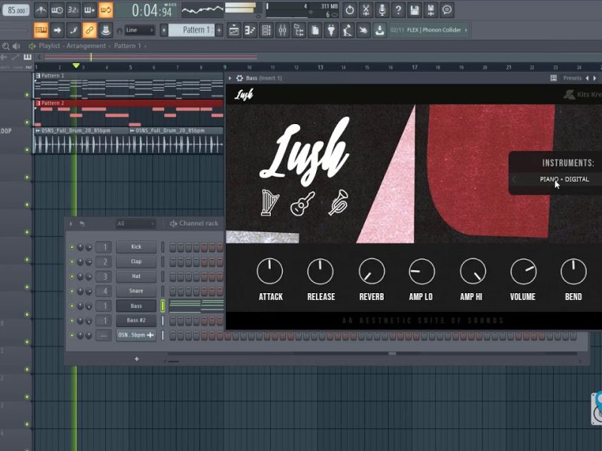Click the PIANO - DIGITAL instrument name
This screenshot has height=451, width=602.
coord(564,179)
